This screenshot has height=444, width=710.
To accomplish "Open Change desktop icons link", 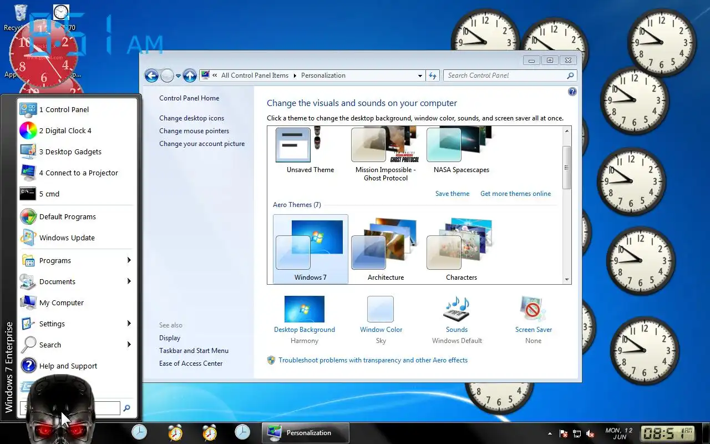I will pyautogui.click(x=192, y=118).
